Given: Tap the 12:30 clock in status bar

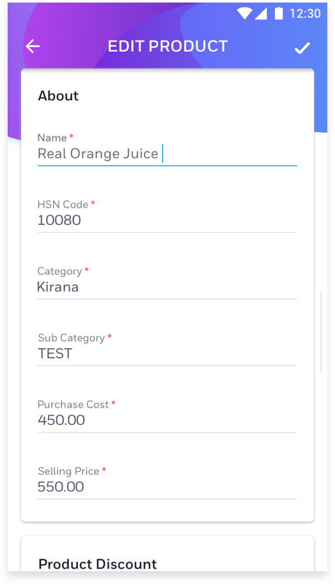Looking at the screenshot, I should point(305,13).
